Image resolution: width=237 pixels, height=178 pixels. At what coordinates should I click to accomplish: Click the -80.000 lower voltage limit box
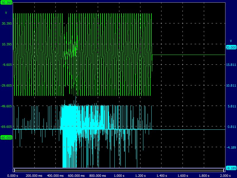tap(6, 138)
